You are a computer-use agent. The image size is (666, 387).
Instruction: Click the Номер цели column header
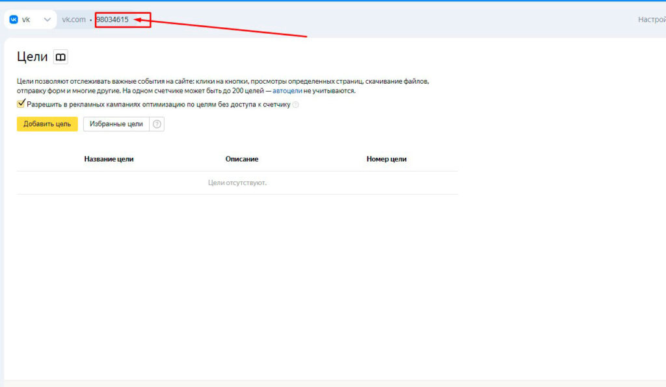pos(386,159)
